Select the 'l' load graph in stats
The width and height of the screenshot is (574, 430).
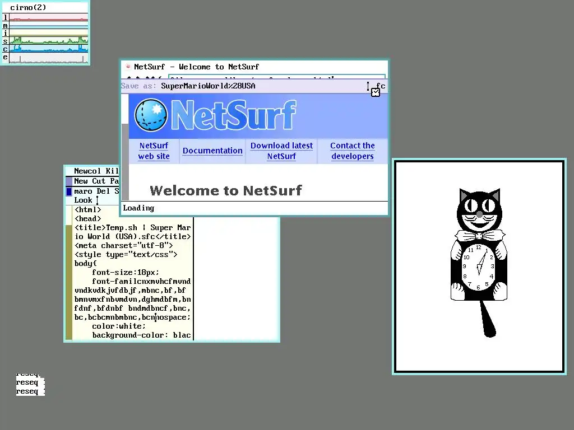click(x=49, y=17)
